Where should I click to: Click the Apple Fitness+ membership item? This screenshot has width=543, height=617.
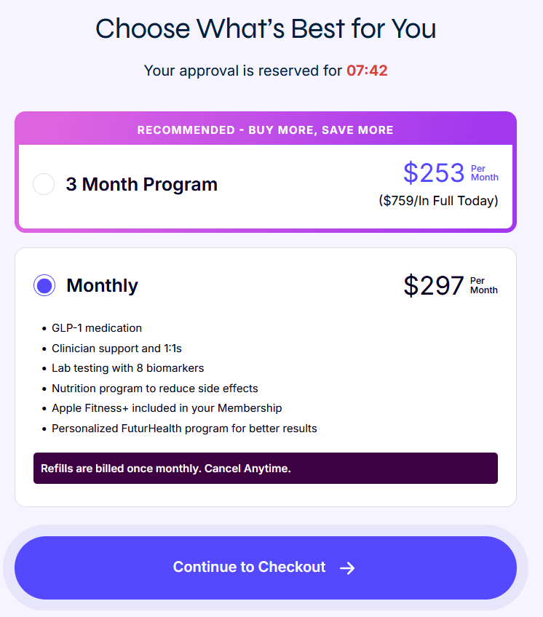(x=167, y=408)
